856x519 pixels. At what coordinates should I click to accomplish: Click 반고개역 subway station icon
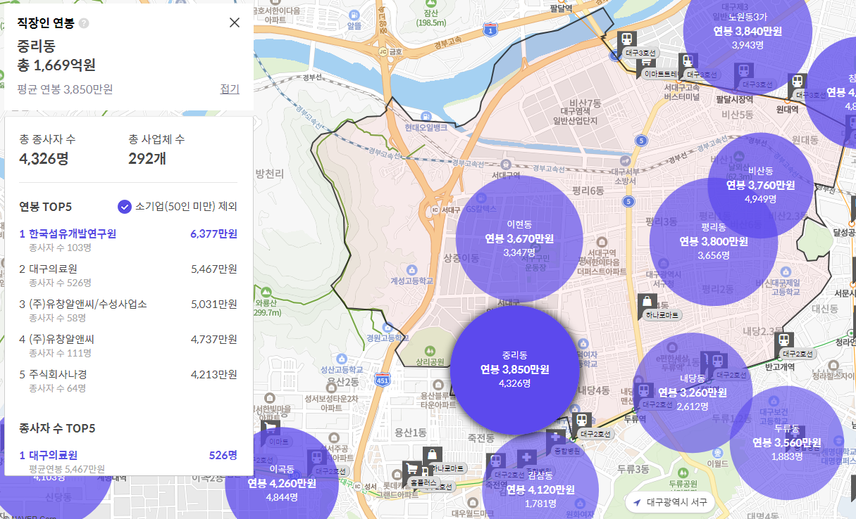pyautogui.click(x=784, y=342)
